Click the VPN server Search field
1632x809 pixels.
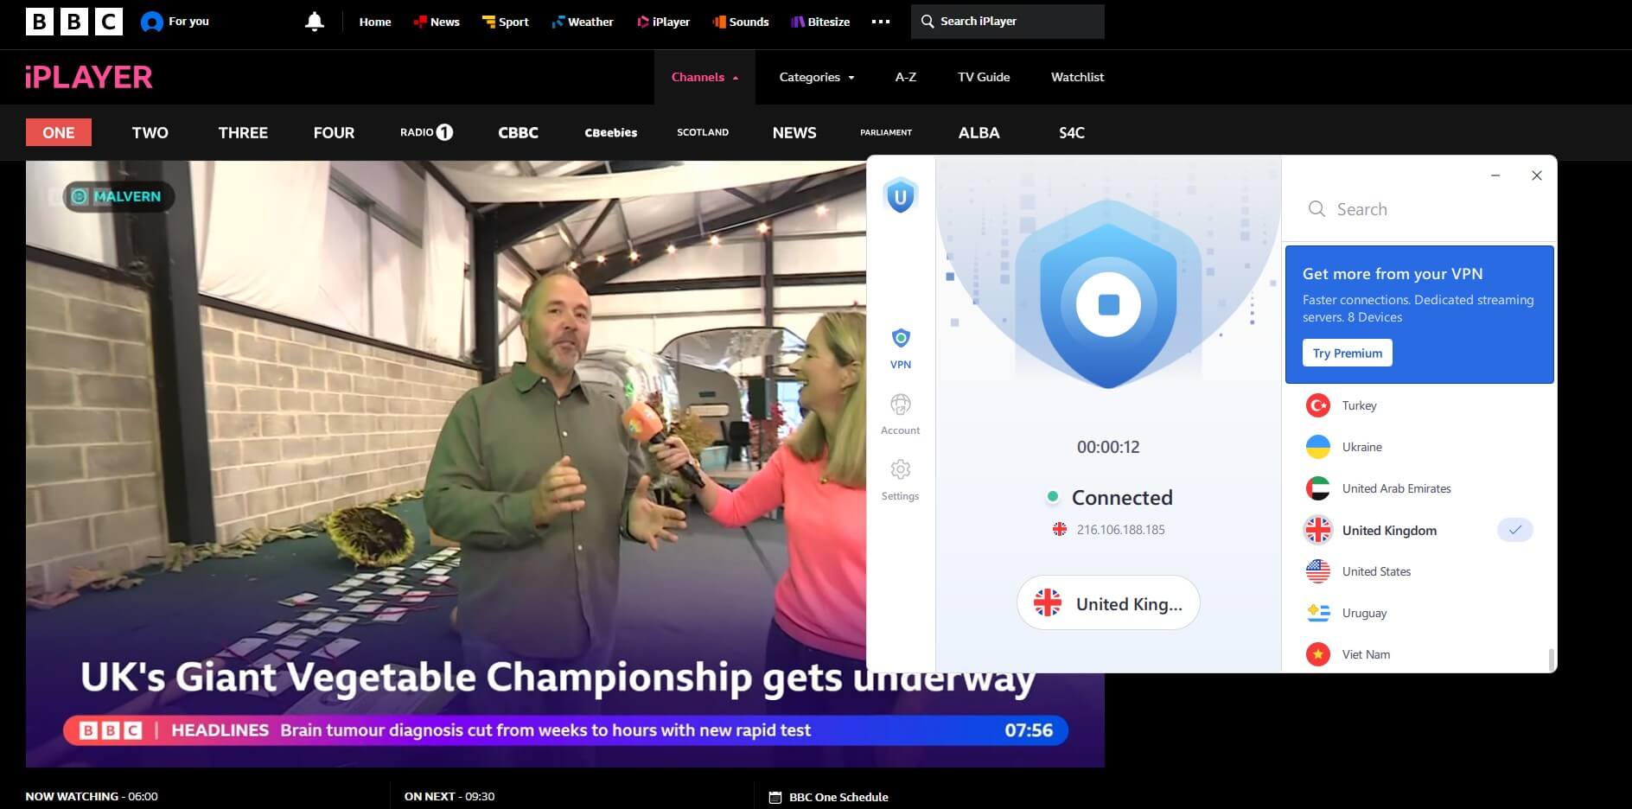coord(1419,209)
